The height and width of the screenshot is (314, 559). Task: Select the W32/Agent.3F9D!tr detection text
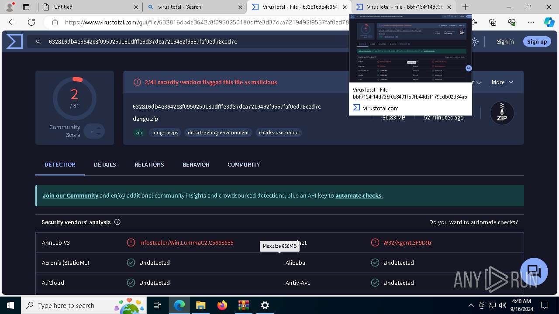407,242
